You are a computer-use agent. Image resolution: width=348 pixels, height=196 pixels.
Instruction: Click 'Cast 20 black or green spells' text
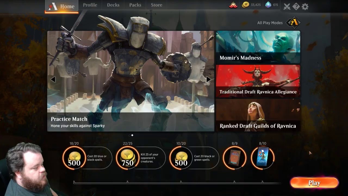(204, 158)
